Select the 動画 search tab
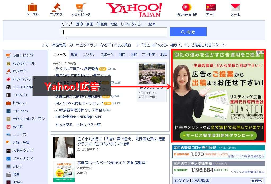 pos(90,24)
